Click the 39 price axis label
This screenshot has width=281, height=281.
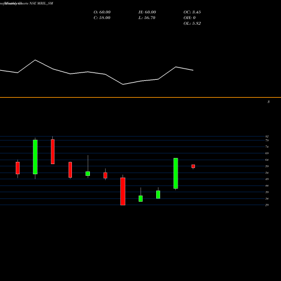point(267,192)
